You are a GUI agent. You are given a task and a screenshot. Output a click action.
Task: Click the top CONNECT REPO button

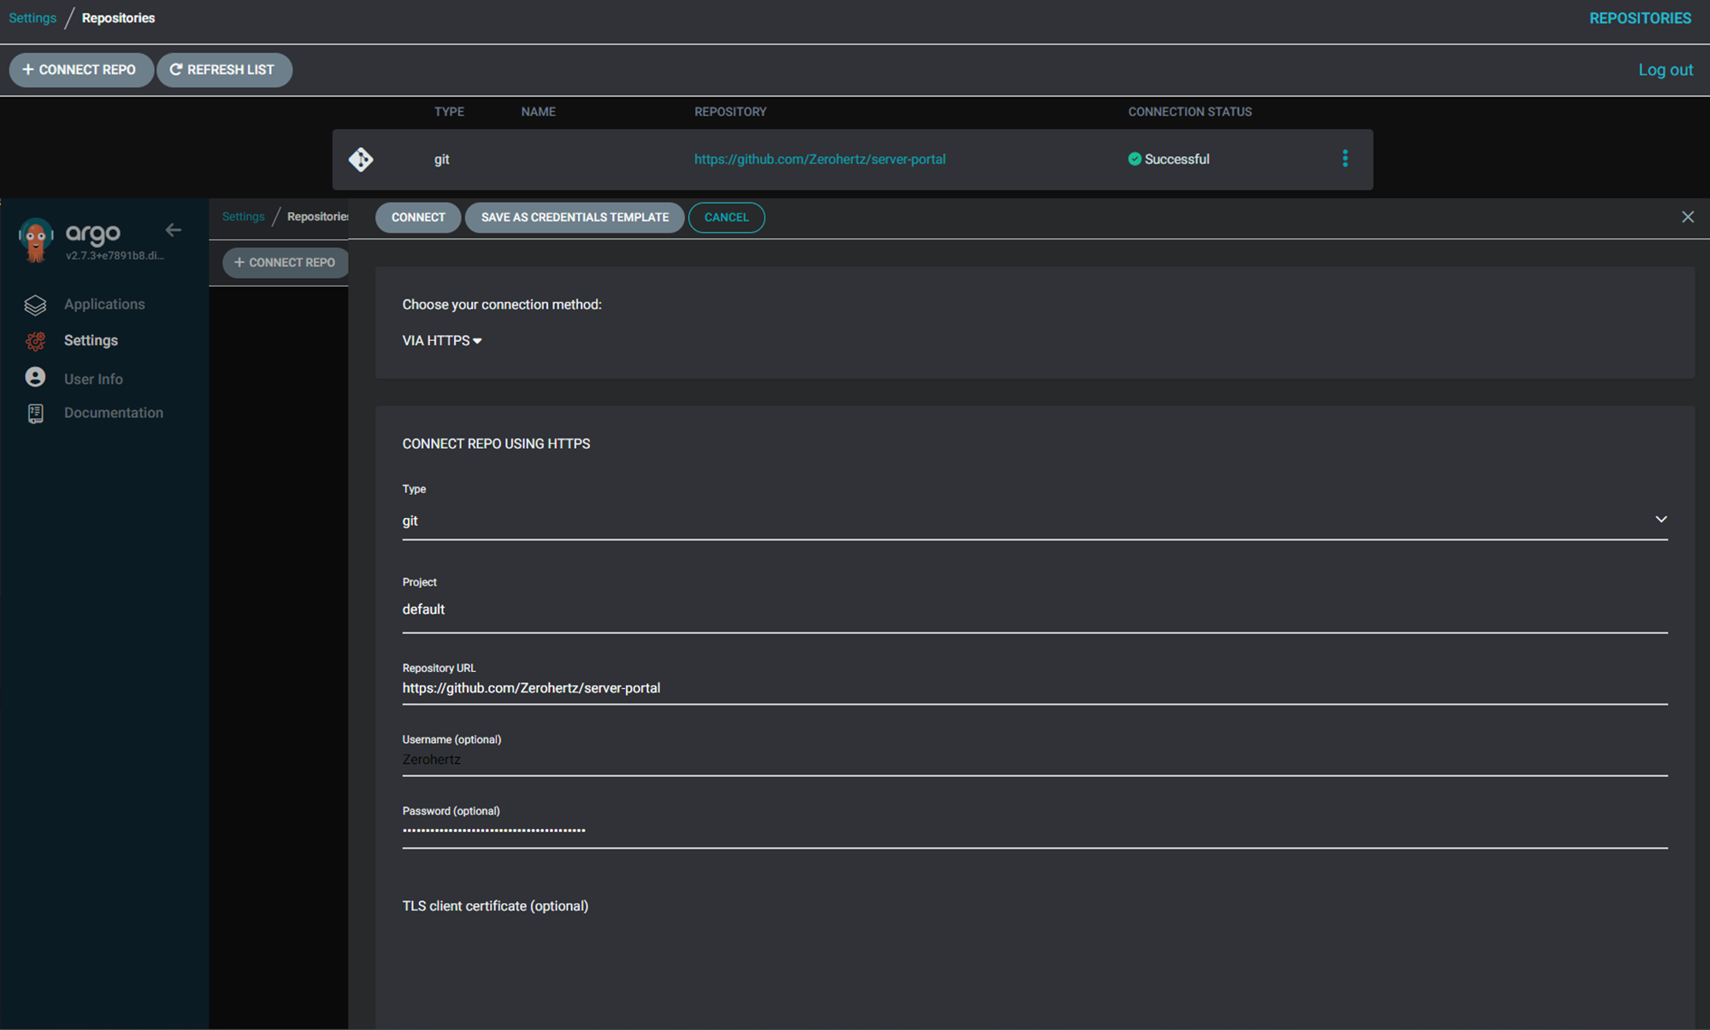tap(81, 70)
